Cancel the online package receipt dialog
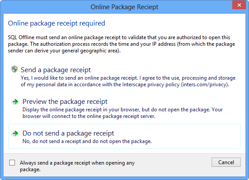 pos(226,162)
